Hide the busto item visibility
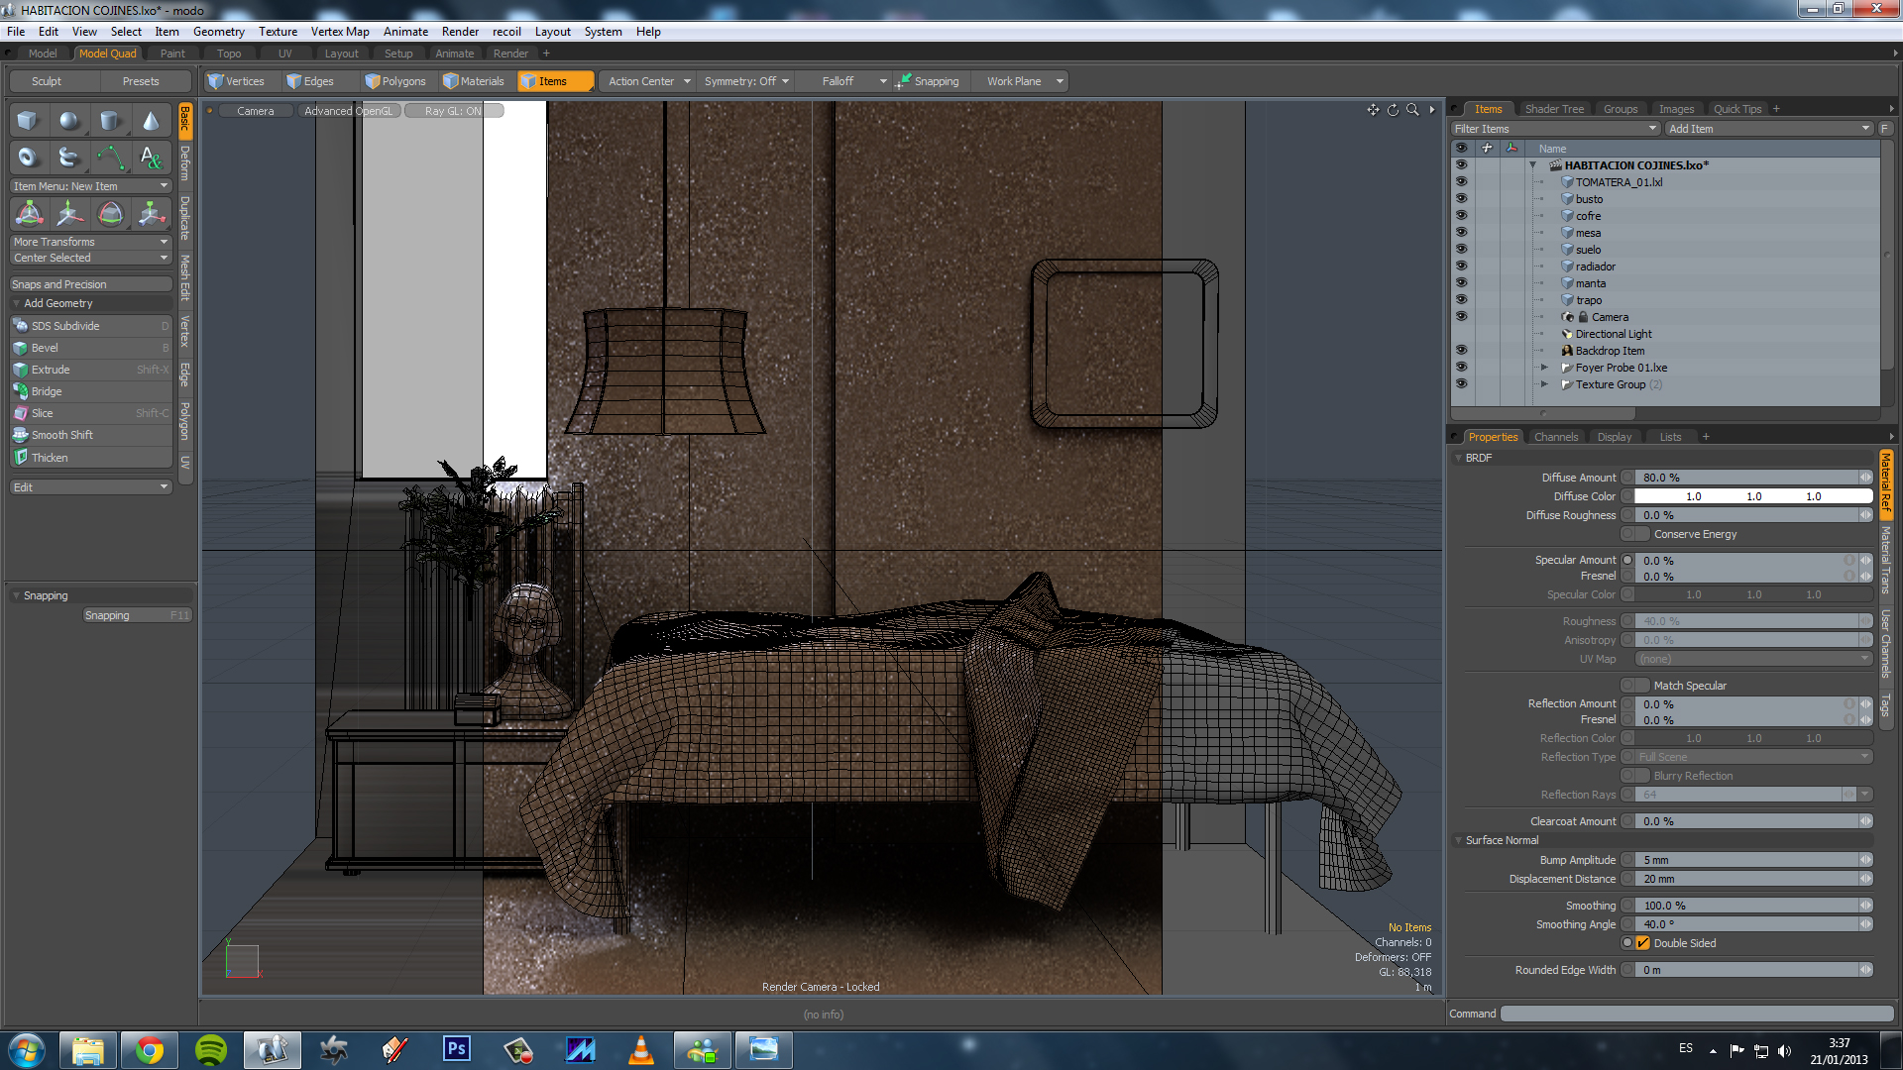 click(1460, 199)
